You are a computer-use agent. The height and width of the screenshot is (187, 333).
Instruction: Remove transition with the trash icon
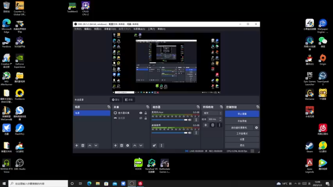[x=213, y=125]
